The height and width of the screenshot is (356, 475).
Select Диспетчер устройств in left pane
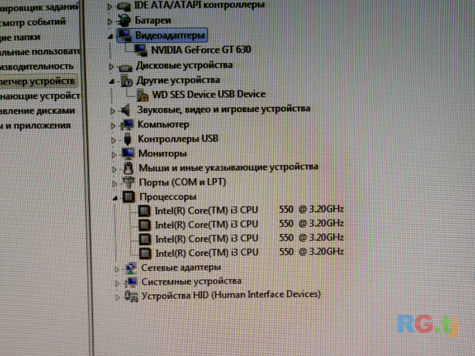pos(37,81)
